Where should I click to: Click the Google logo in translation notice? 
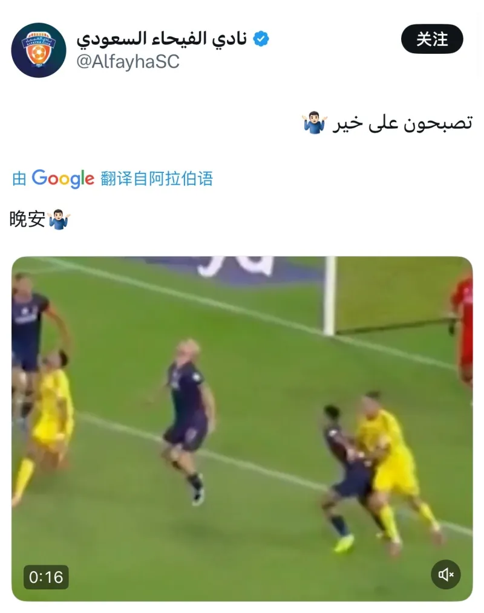point(63,179)
